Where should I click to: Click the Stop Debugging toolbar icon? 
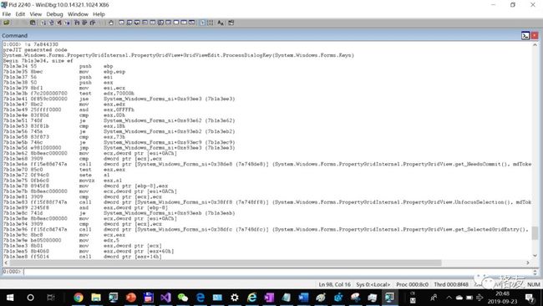click(59, 23)
